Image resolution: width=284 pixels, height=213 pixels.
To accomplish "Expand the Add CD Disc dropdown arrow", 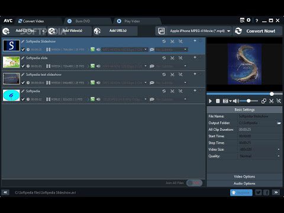I will (x=43, y=31).
